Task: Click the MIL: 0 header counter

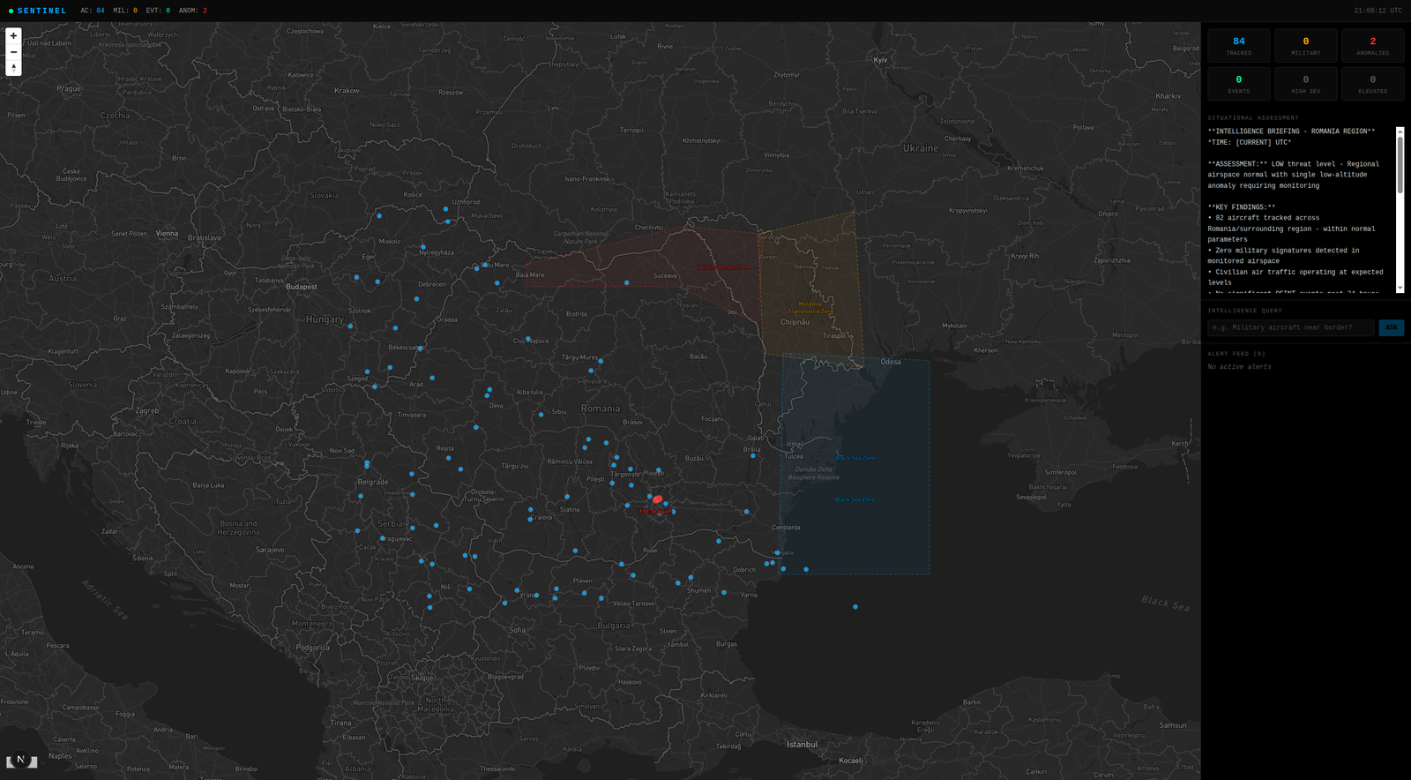Action: (125, 11)
